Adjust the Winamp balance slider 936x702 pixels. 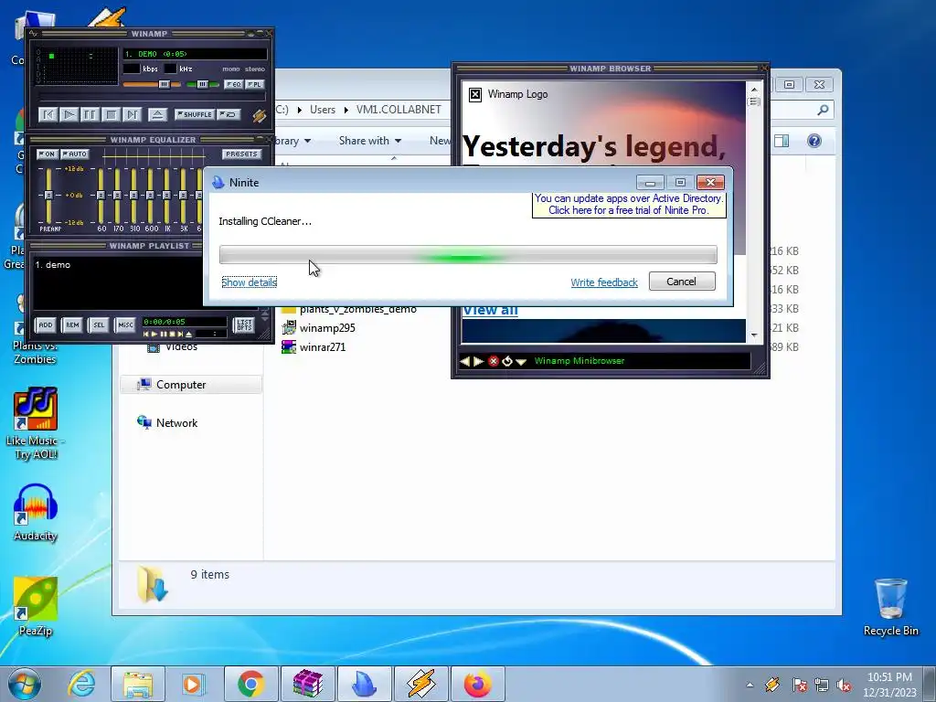[202, 84]
